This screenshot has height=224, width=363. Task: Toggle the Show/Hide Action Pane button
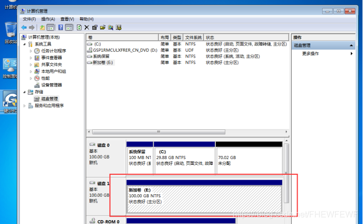[x=69, y=28]
